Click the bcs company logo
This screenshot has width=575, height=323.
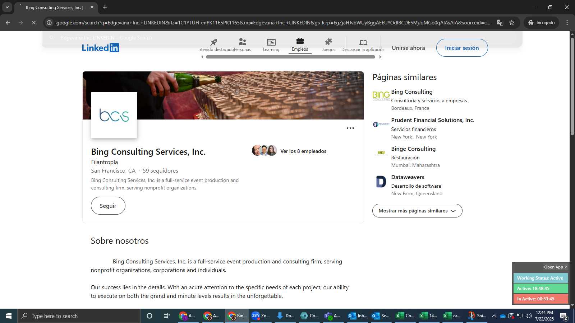(114, 115)
